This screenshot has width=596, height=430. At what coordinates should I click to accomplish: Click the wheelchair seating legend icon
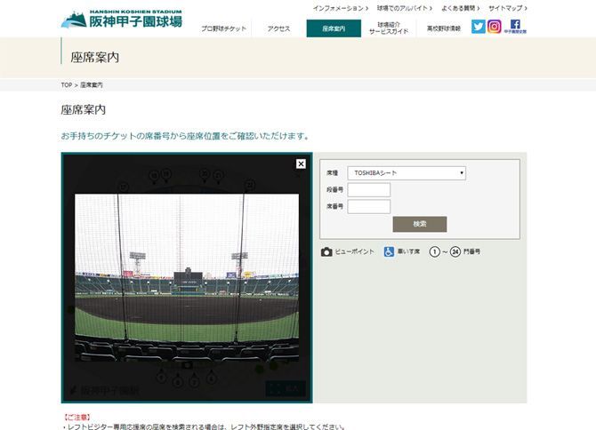point(389,251)
